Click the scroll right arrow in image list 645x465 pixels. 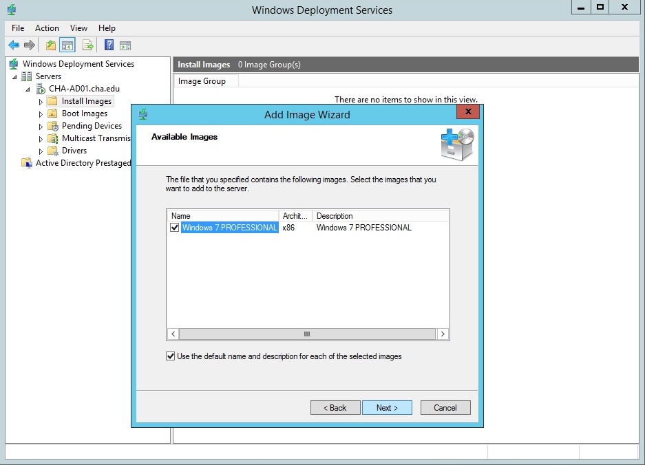443,334
